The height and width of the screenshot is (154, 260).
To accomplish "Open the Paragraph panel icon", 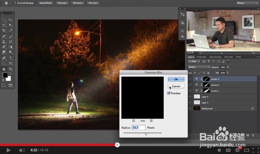I will (x=182, y=37).
